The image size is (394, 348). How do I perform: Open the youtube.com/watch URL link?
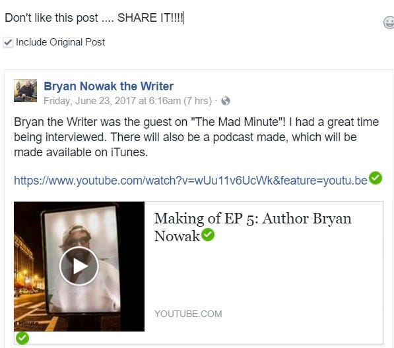pyautogui.click(x=191, y=181)
